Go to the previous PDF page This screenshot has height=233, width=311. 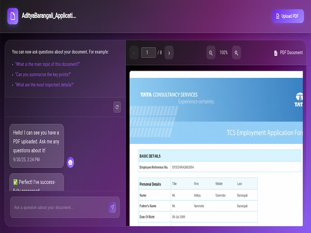[134, 53]
